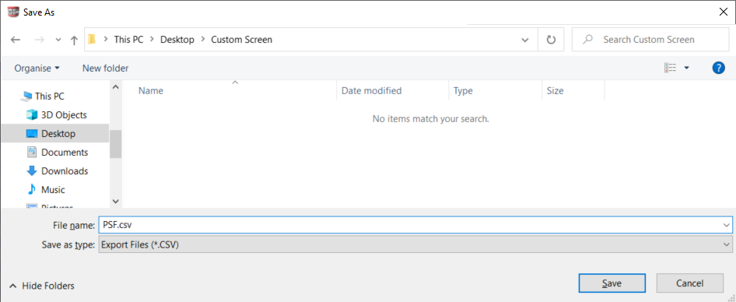Open the Organise menu
This screenshot has height=302, width=736.
pyautogui.click(x=37, y=68)
